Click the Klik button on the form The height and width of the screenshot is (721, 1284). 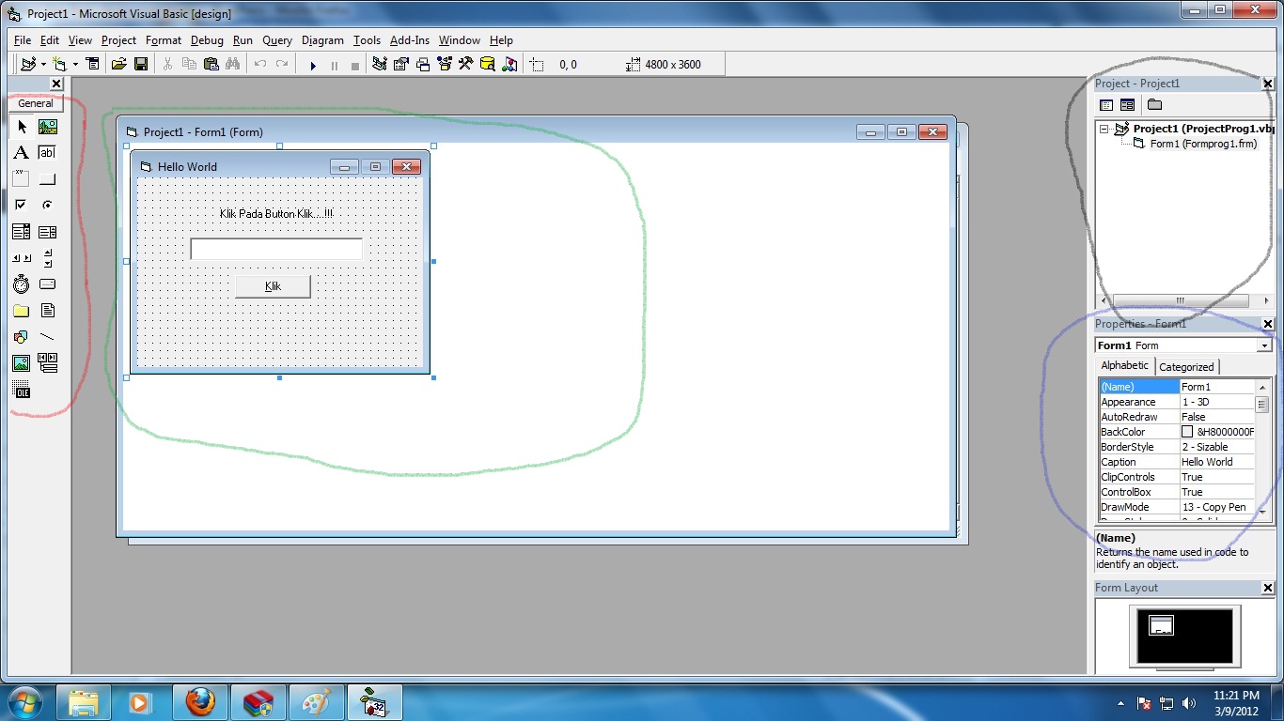[273, 286]
